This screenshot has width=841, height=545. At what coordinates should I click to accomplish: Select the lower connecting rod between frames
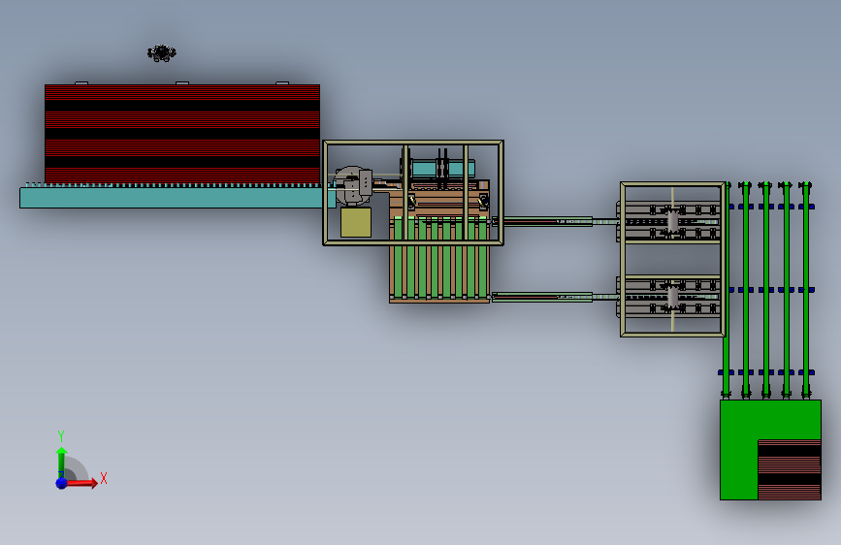click(554, 297)
